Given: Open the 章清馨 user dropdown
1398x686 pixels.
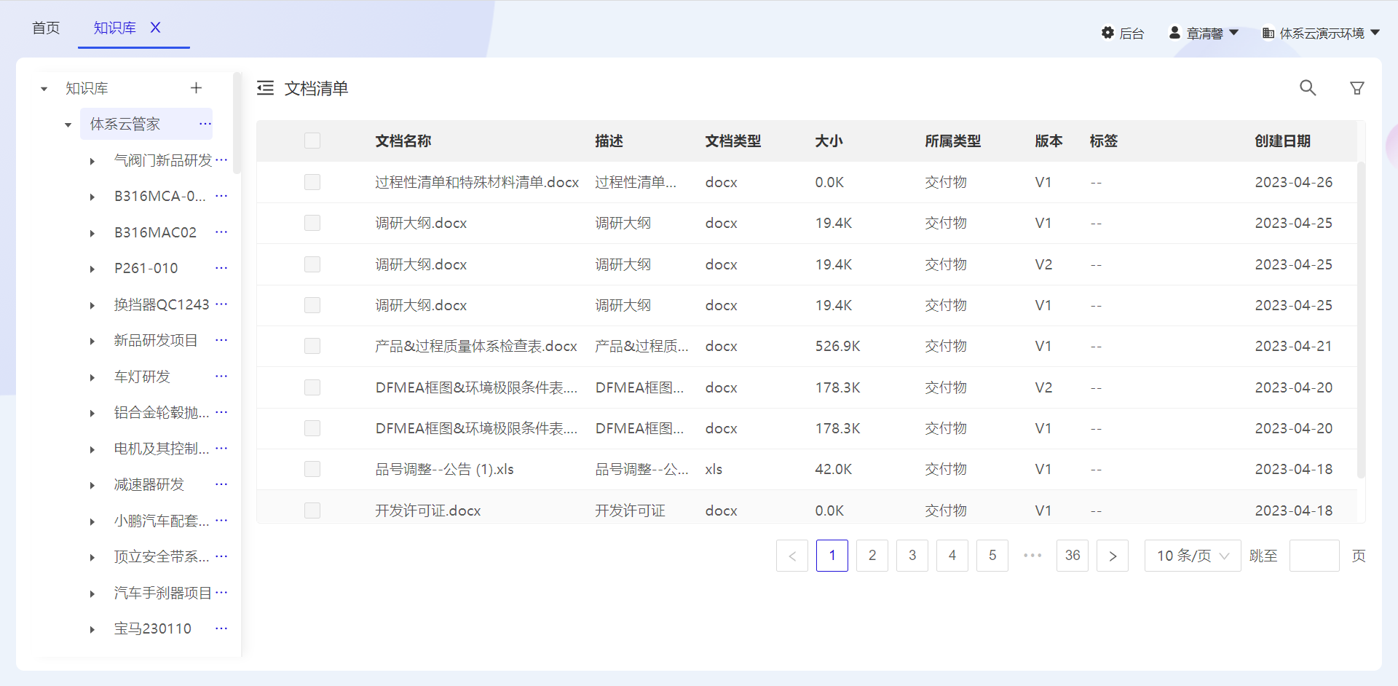Looking at the screenshot, I should (1204, 33).
